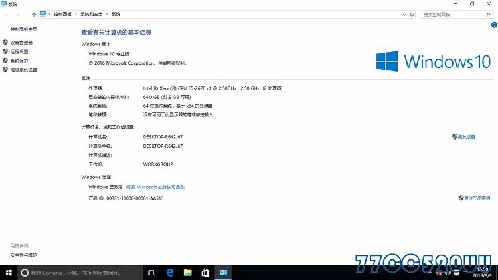Click the system icon in the title bar
This screenshot has width=498, height=280.
click(4, 4)
